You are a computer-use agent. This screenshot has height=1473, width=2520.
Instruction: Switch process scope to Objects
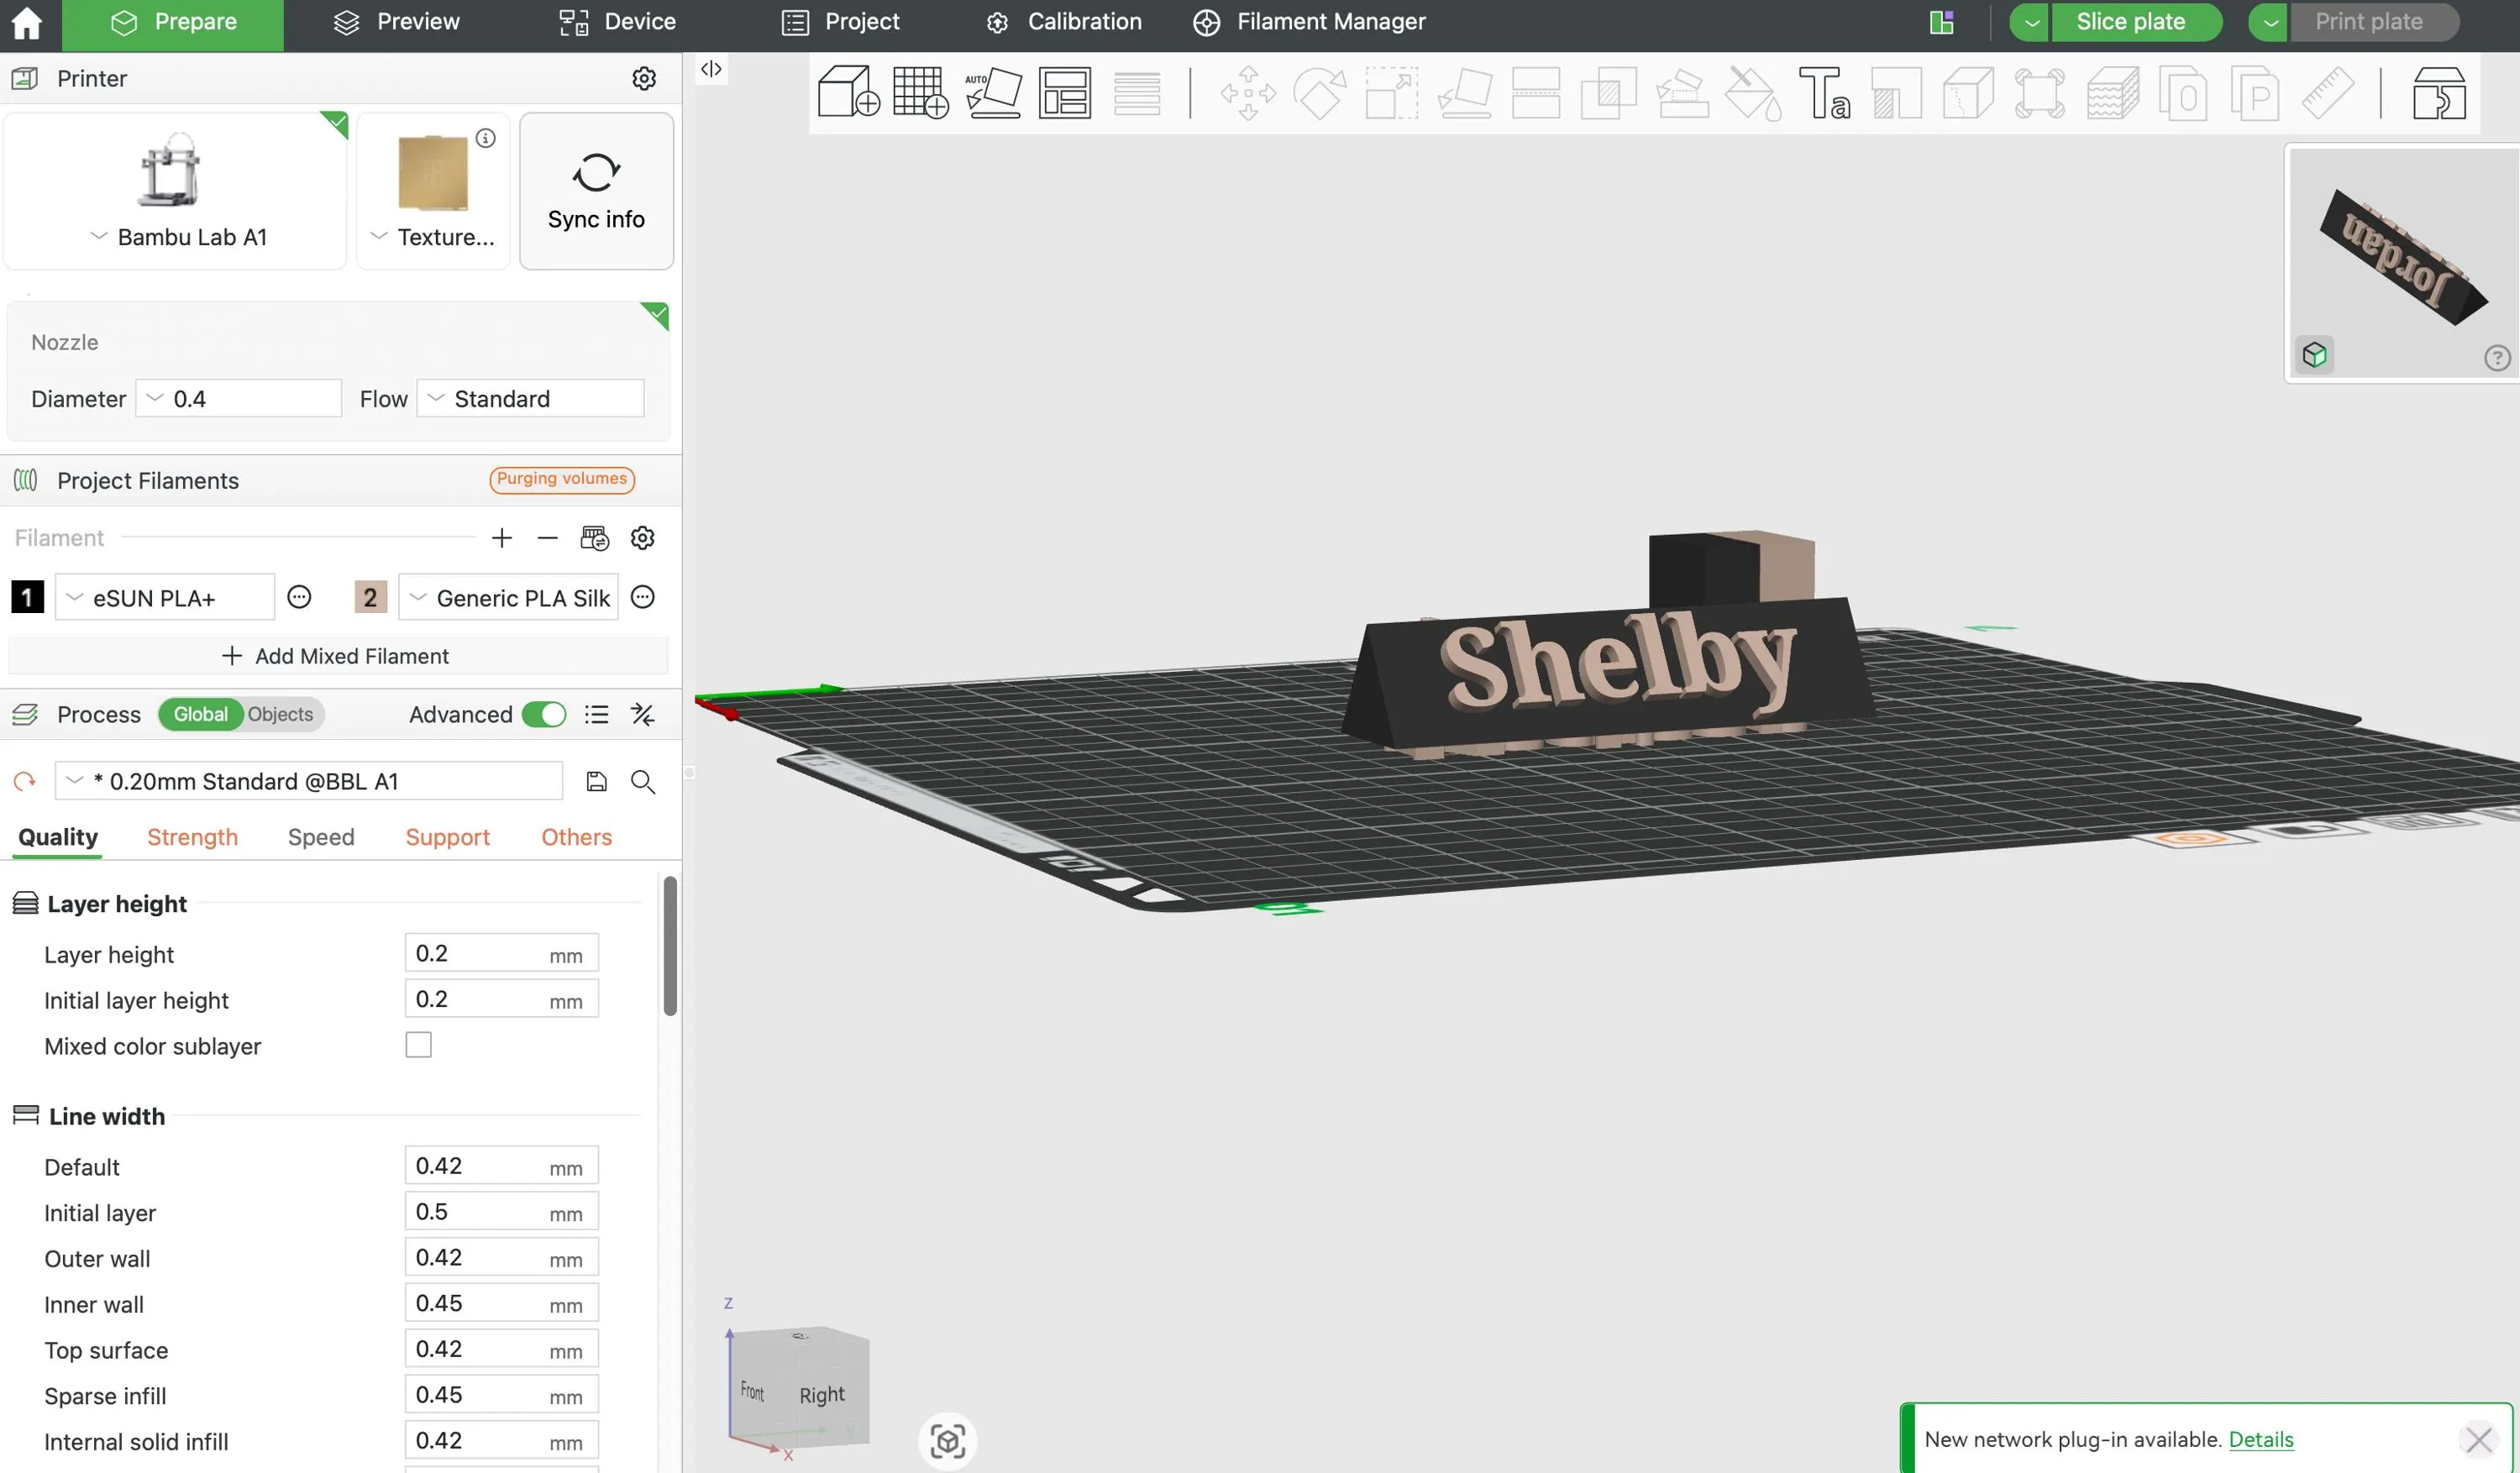[x=280, y=714]
